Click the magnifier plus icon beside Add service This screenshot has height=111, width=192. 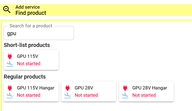[7, 10]
